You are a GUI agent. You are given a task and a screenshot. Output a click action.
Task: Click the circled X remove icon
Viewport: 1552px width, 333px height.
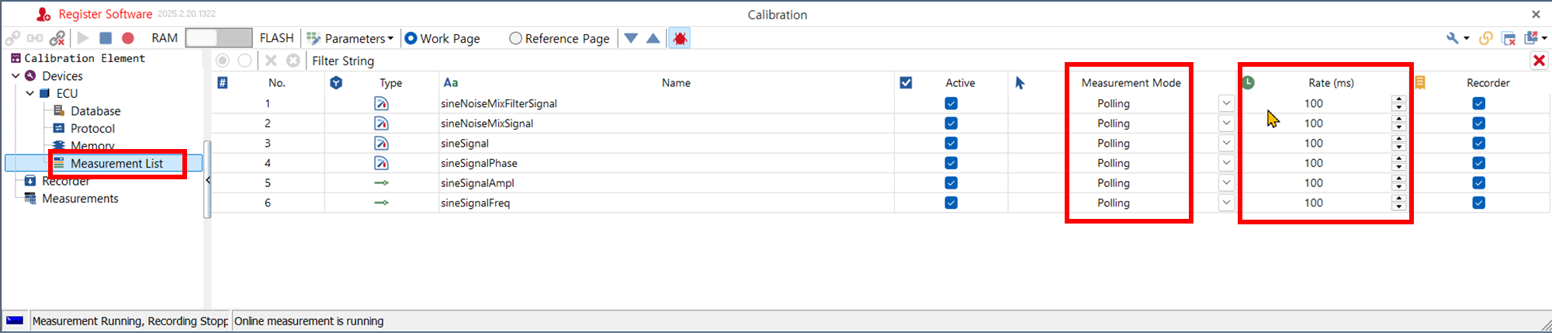(x=293, y=61)
